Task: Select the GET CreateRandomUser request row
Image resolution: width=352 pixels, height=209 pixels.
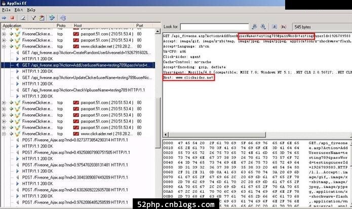Action: 87,53
